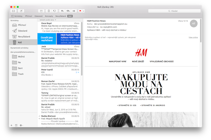Archive the selected message
This screenshot has width=211, height=140.
[41, 11]
